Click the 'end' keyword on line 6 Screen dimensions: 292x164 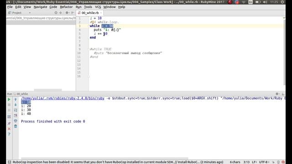pos(93,37)
